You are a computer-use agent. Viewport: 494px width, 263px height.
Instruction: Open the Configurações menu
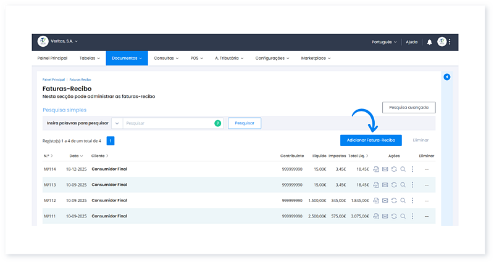pyautogui.click(x=272, y=58)
